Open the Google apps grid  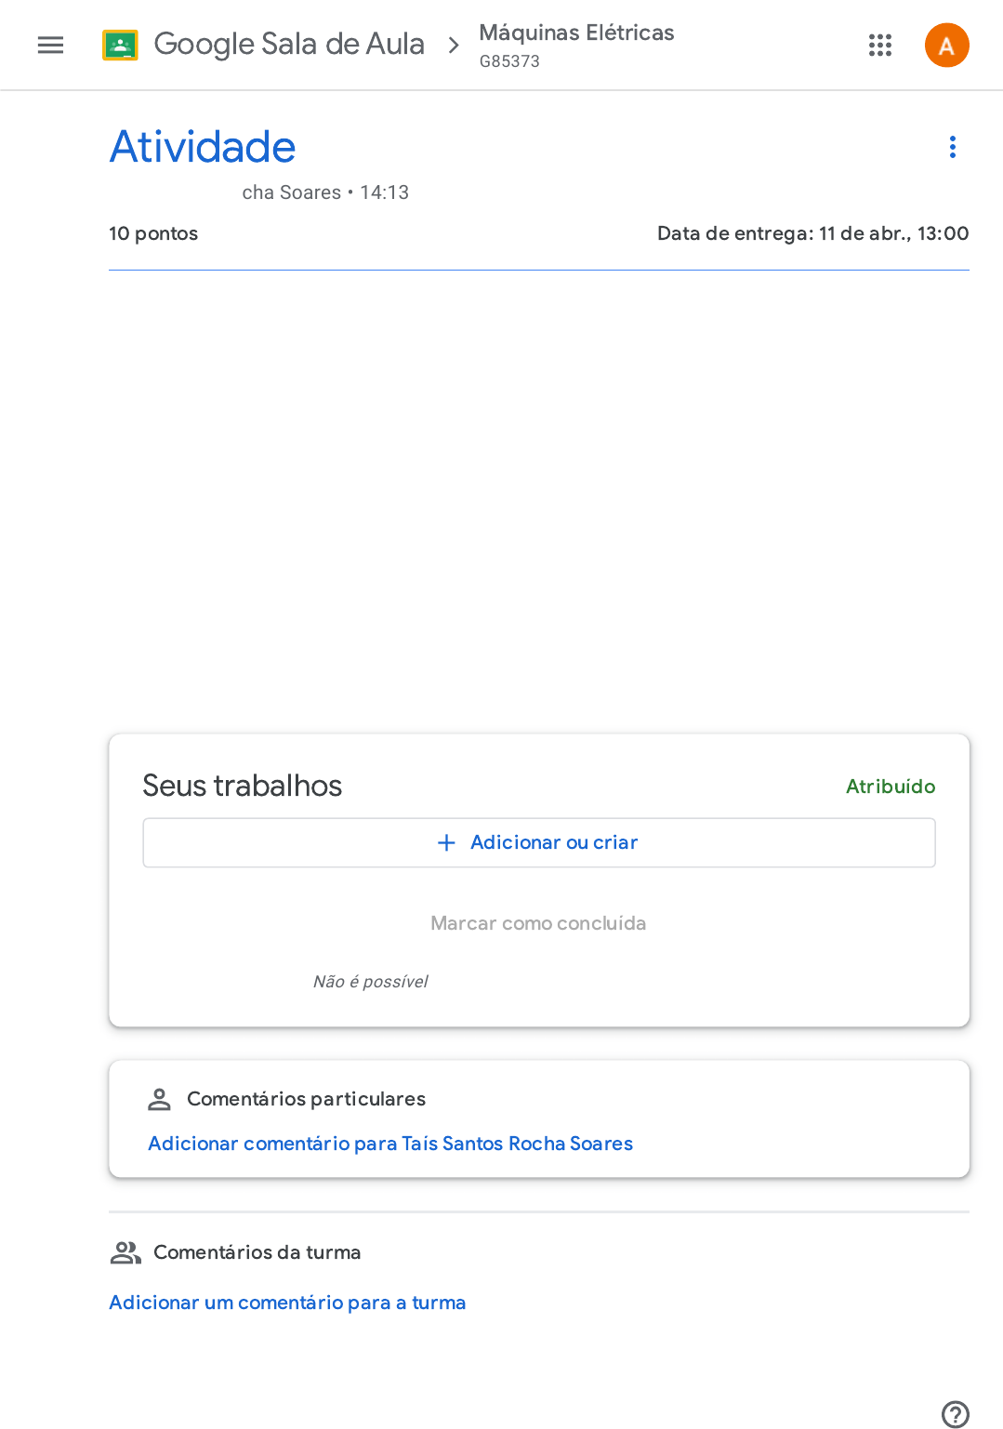(879, 45)
